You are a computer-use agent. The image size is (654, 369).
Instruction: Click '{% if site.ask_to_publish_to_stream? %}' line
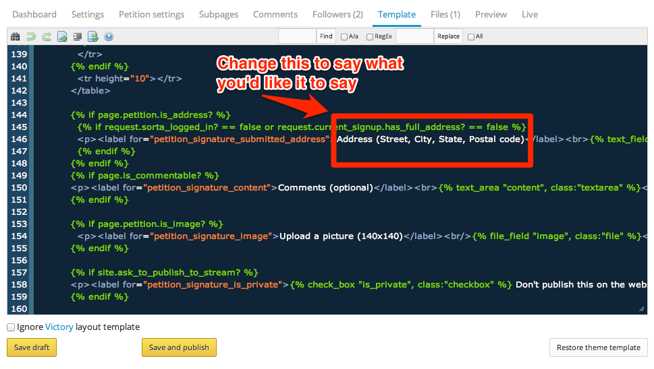point(164,273)
